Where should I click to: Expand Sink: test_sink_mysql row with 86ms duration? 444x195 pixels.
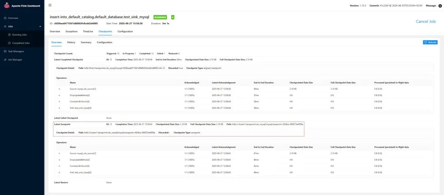tap(59, 172)
